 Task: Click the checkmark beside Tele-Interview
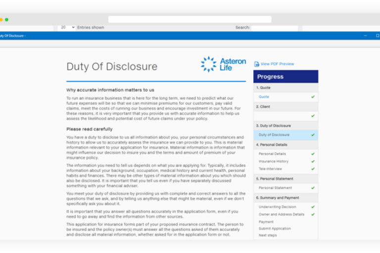313,169
